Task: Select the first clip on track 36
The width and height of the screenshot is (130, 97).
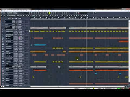Action: click(x=81, y=84)
